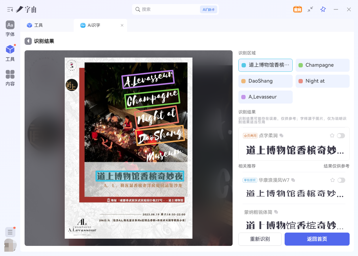This screenshot has height=256, width=358.
Task: Close the Ai识字 tab
Action: coord(122,25)
